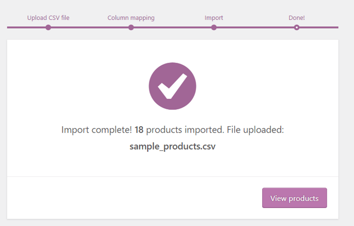This screenshot has width=354, height=226.
Task: Click the sample_products.csv file name
Action: coord(172,146)
